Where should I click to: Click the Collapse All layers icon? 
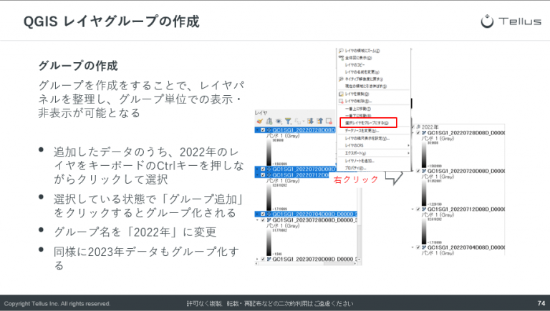coord(319,121)
